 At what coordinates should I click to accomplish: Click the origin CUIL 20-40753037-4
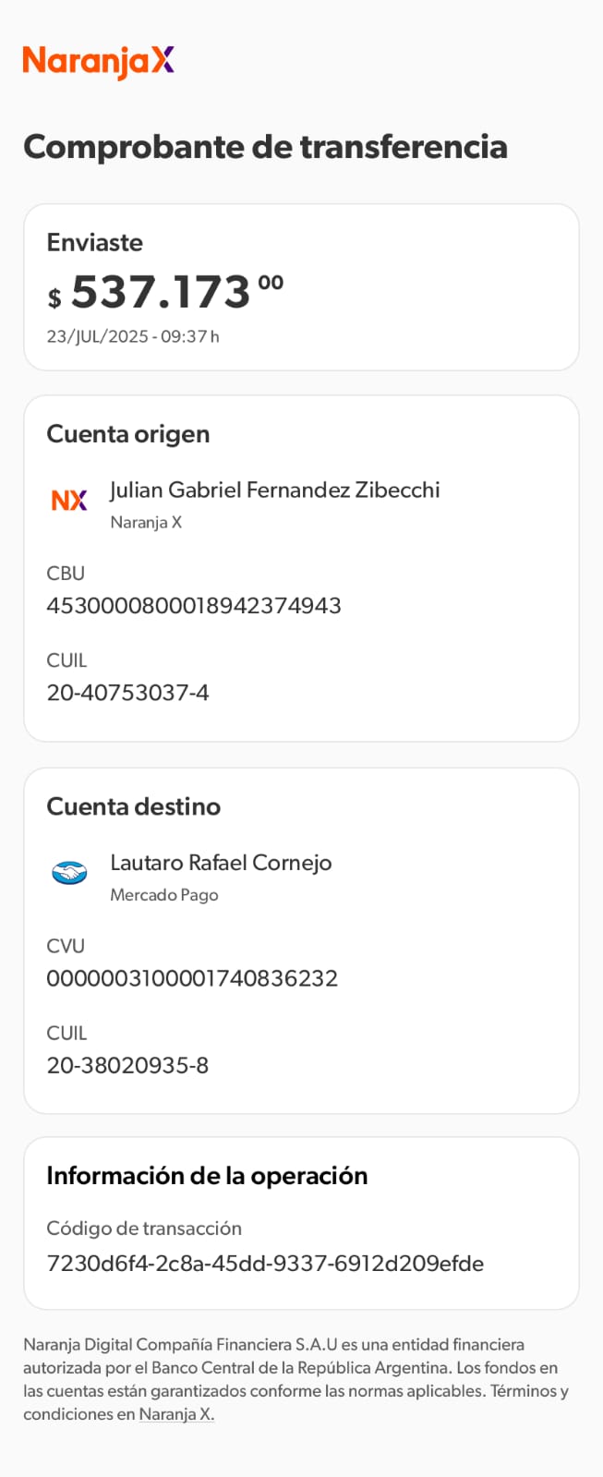coord(127,692)
